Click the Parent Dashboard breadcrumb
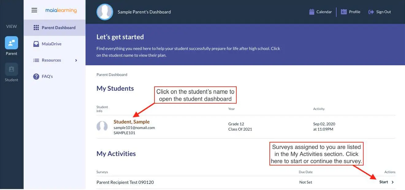Viewport: 405px width, 190px height. click(112, 74)
